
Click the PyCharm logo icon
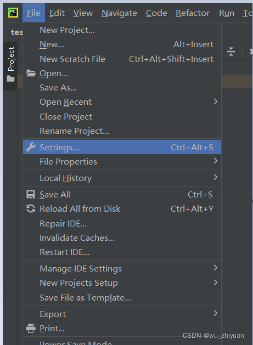(x=13, y=13)
